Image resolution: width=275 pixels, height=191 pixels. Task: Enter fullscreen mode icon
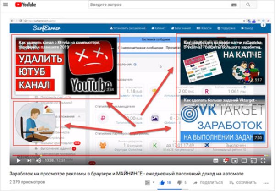click(263, 160)
